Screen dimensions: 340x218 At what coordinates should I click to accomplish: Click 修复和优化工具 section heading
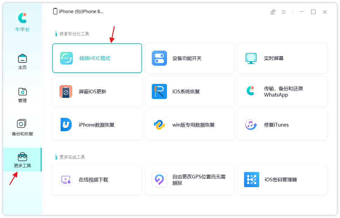pos(74,34)
